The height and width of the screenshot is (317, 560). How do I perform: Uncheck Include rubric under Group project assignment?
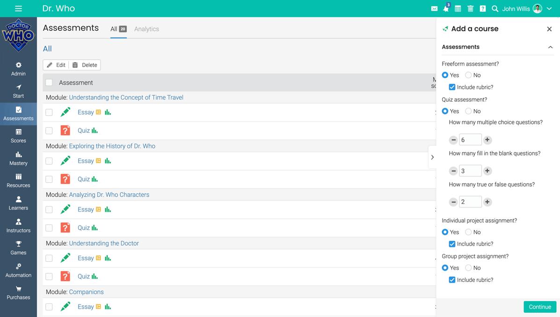452,280
